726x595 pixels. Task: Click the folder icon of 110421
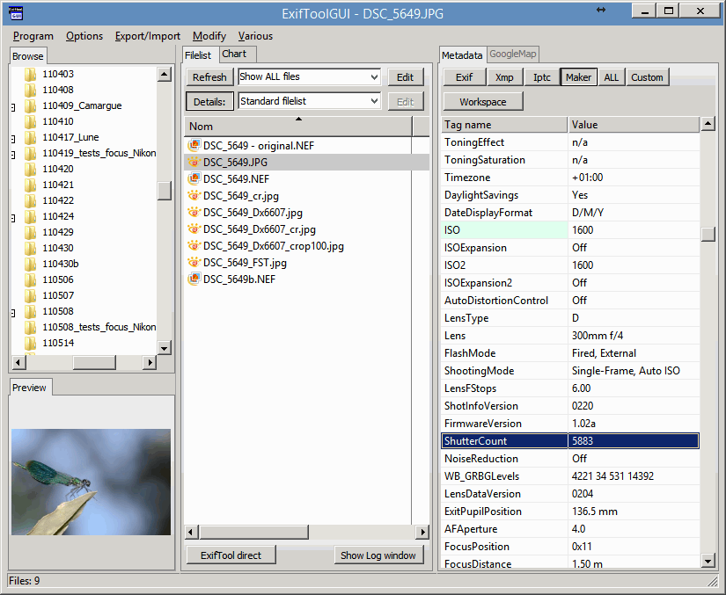[31, 185]
